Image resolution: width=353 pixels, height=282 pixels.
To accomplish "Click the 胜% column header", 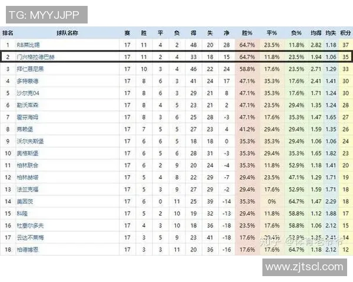I will click(x=248, y=33).
